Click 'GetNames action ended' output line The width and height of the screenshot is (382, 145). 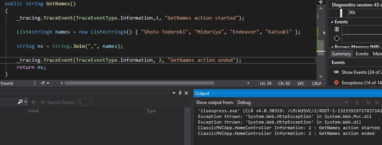click(286, 133)
